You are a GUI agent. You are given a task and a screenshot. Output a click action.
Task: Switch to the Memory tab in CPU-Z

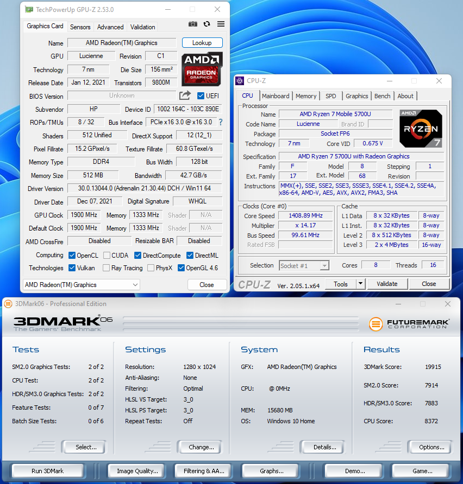306,96
